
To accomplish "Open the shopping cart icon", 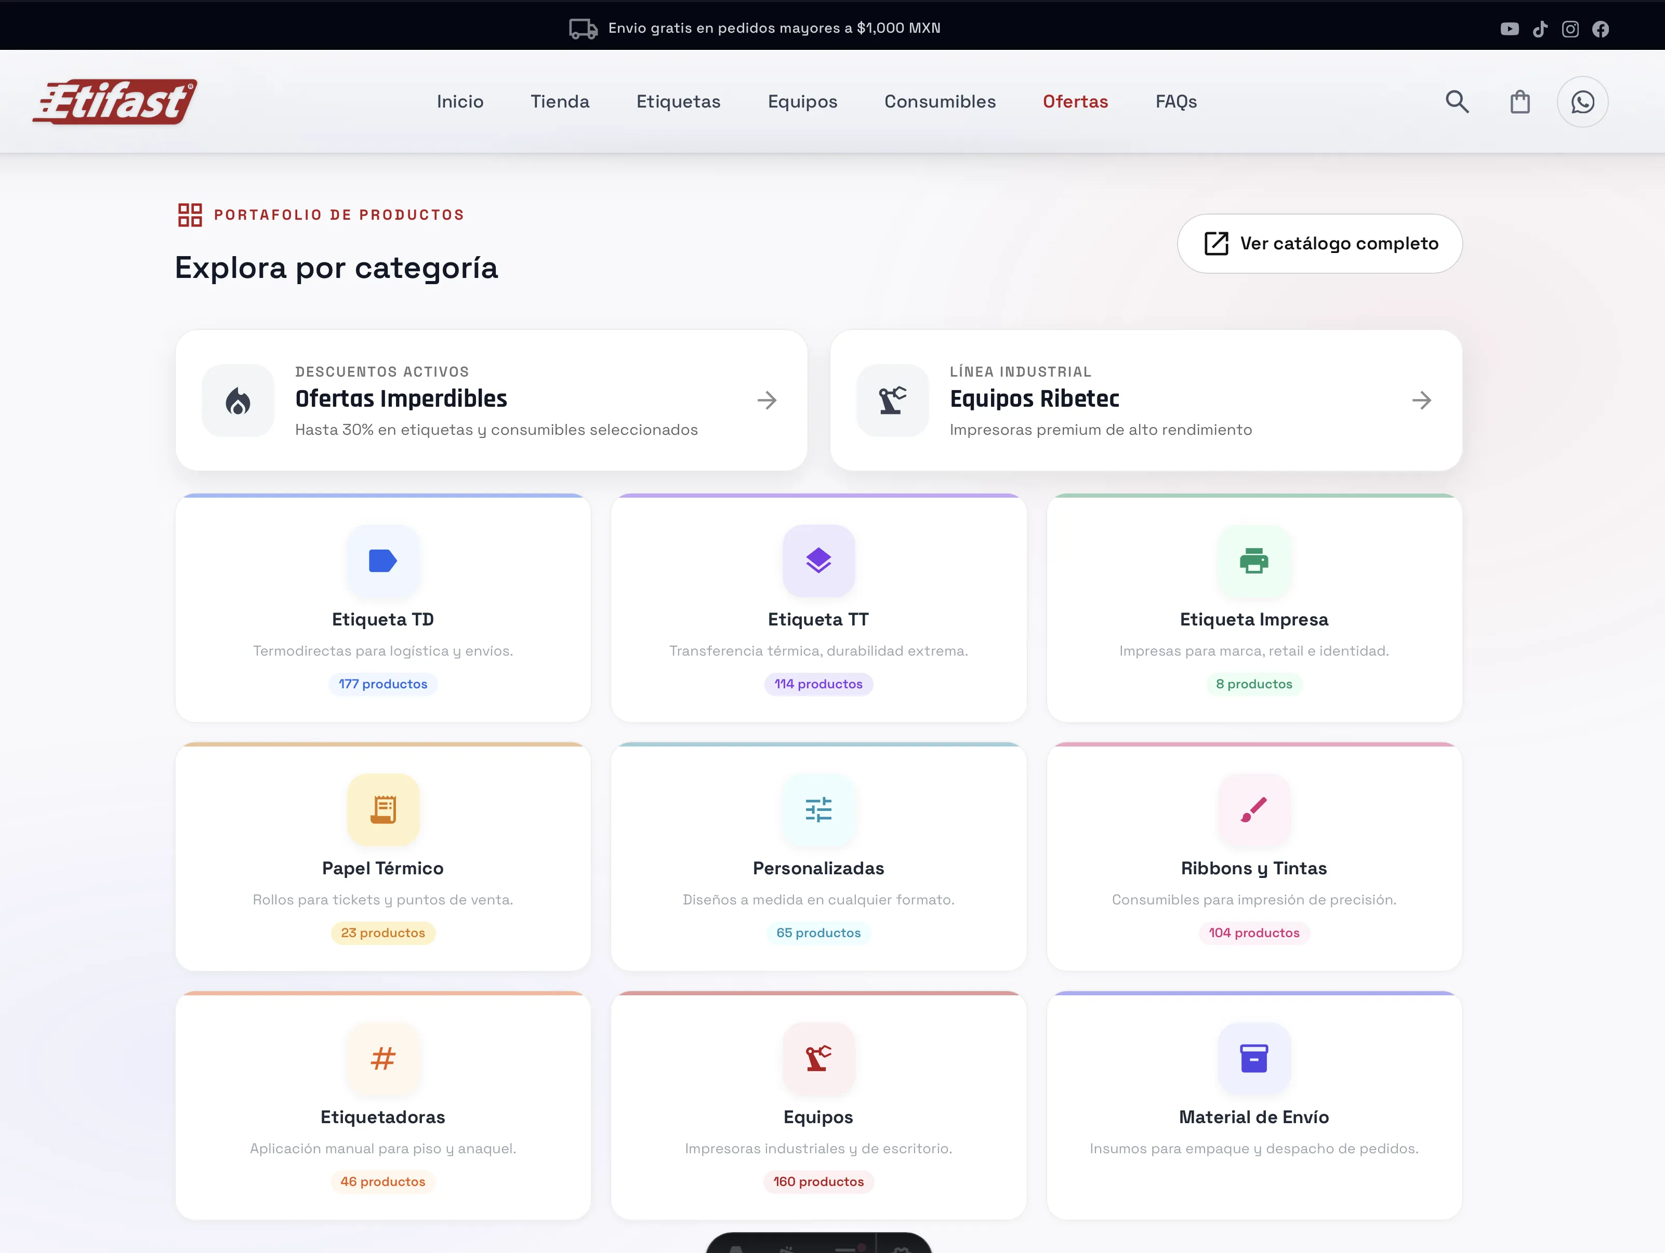I will (1519, 102).
